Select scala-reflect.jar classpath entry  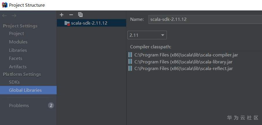(x=183, y=69)
